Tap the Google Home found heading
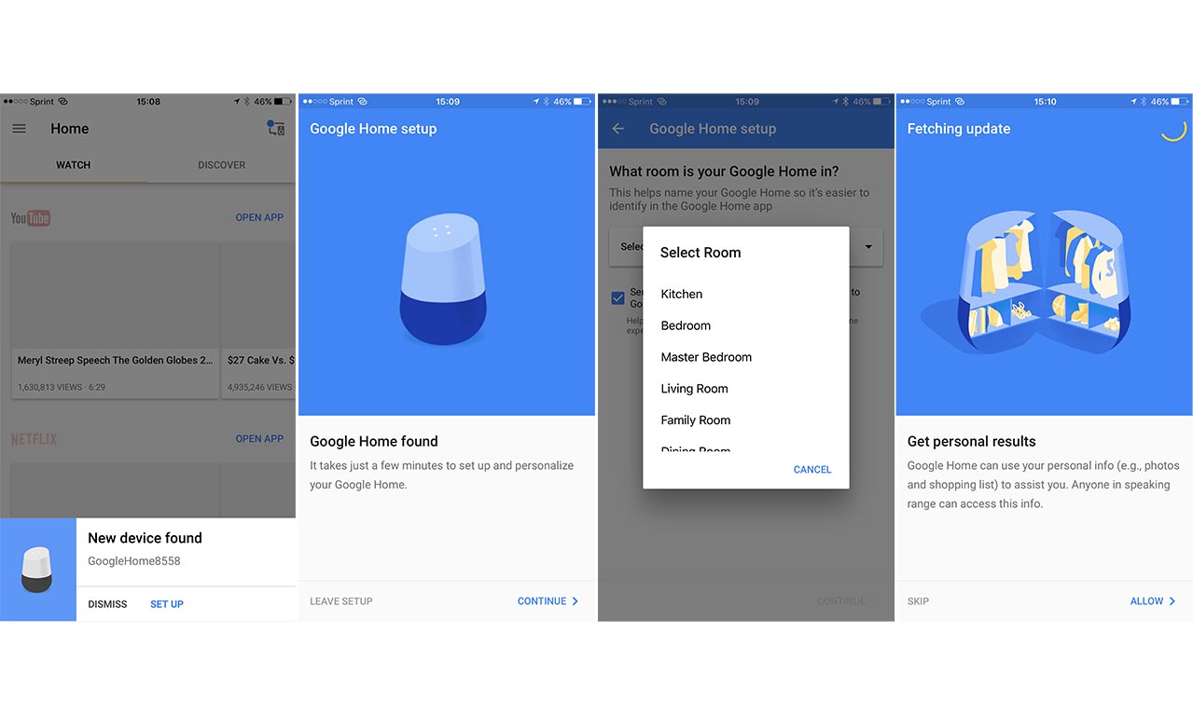The image size is (1193, 716). click(x=374, y=441)
